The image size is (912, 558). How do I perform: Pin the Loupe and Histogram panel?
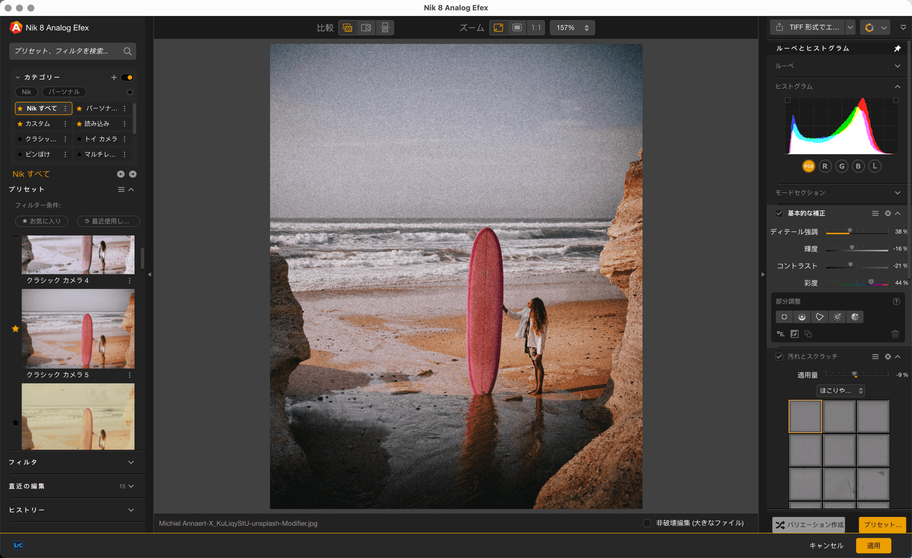pyautogui.click(x=897, y=48)
